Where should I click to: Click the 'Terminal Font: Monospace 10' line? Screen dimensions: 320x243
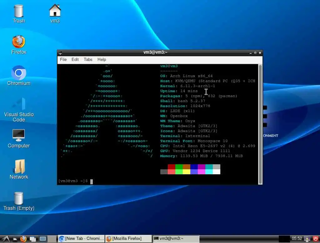pyautogui.click(x=194, y=141)
